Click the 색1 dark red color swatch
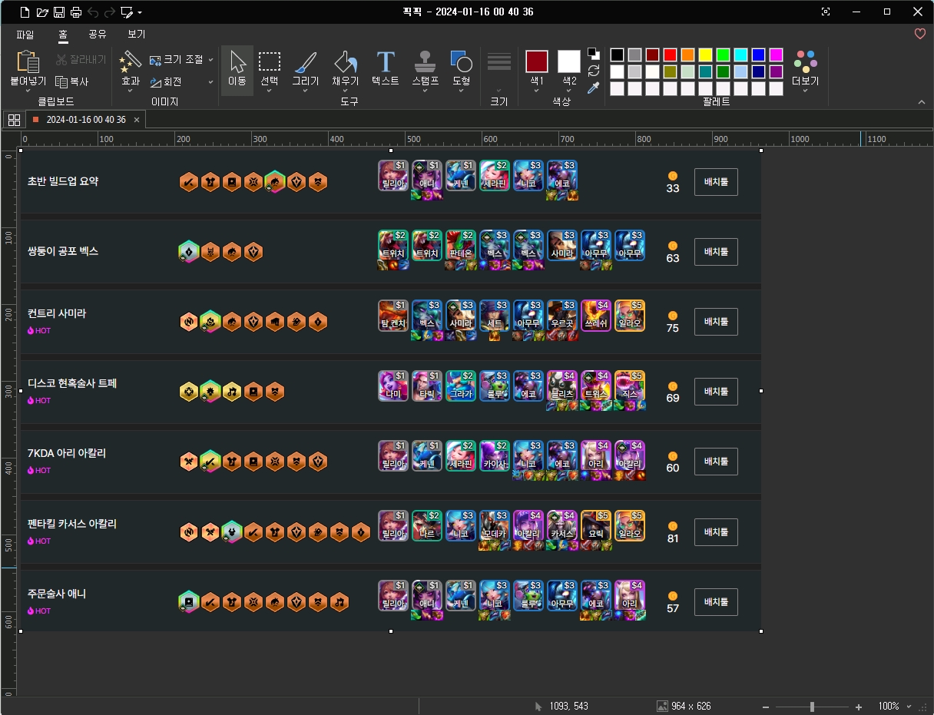This screenshot has height=715, width=934. (x=537, y=61)
